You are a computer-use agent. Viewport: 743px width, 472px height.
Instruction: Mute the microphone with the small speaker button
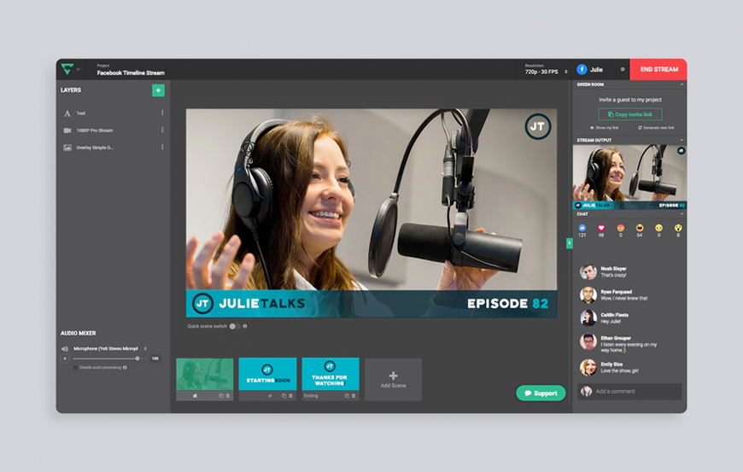[66, 358]
